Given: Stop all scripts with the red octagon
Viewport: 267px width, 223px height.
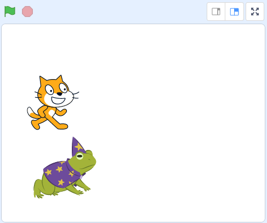Looking at the screenshot, I should click(27, 12).
